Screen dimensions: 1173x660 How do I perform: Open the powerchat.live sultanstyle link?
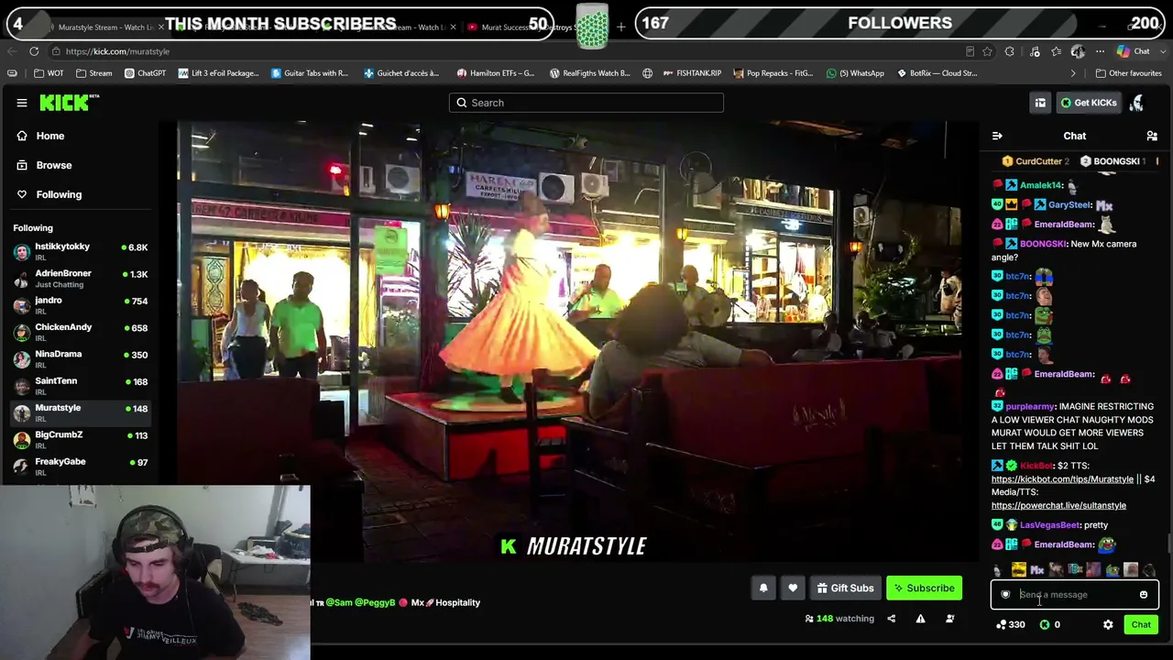point(1058,506)
